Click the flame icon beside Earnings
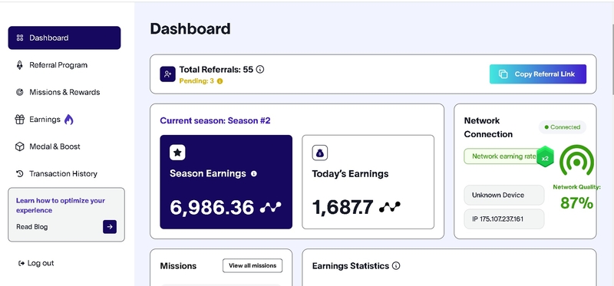Image resolution: width=614 pixels, height=286 pixels. 68,120
